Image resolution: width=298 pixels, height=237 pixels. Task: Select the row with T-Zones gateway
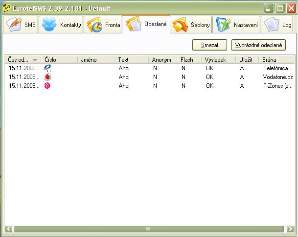pyautogui.click(x=150, y=86)
